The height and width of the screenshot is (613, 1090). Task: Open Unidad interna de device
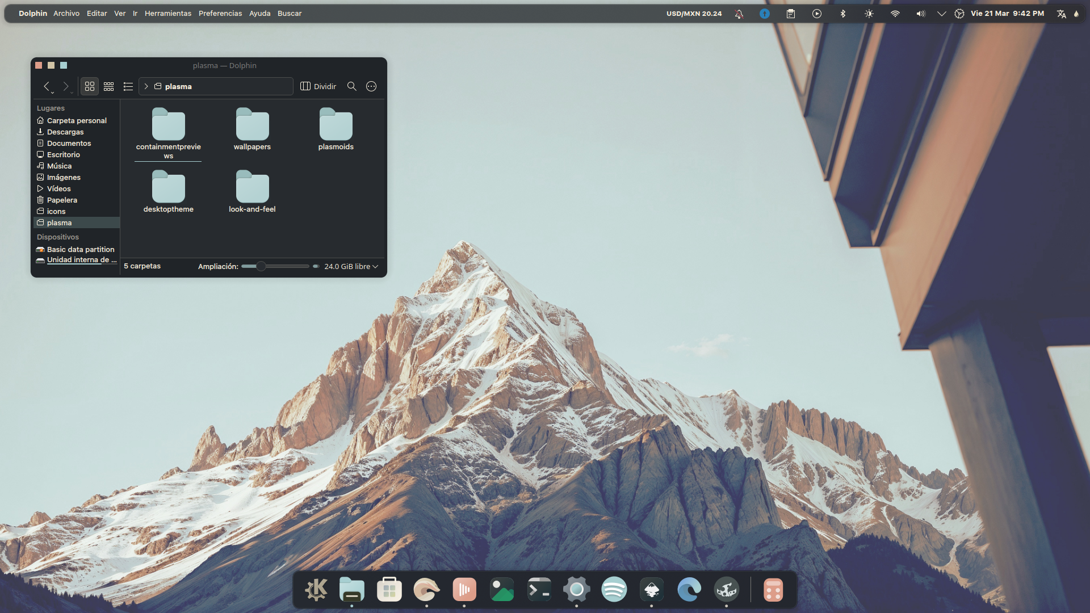click(x=76, y=259)
